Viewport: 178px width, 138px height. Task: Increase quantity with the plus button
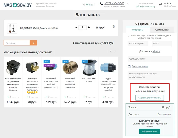pos(89,27)
